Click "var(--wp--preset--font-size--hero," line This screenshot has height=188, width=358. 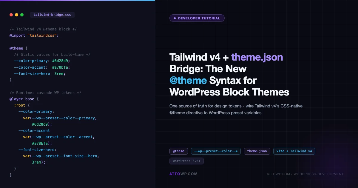coord(61,156)
